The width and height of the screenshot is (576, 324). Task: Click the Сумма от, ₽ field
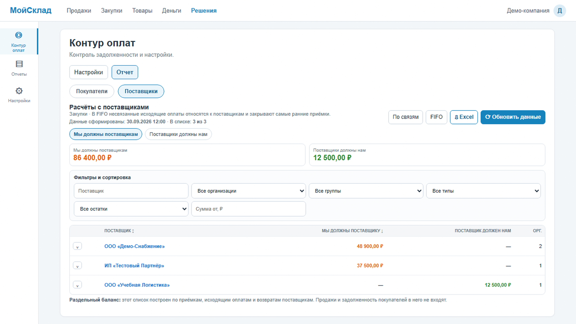(248, 209)
